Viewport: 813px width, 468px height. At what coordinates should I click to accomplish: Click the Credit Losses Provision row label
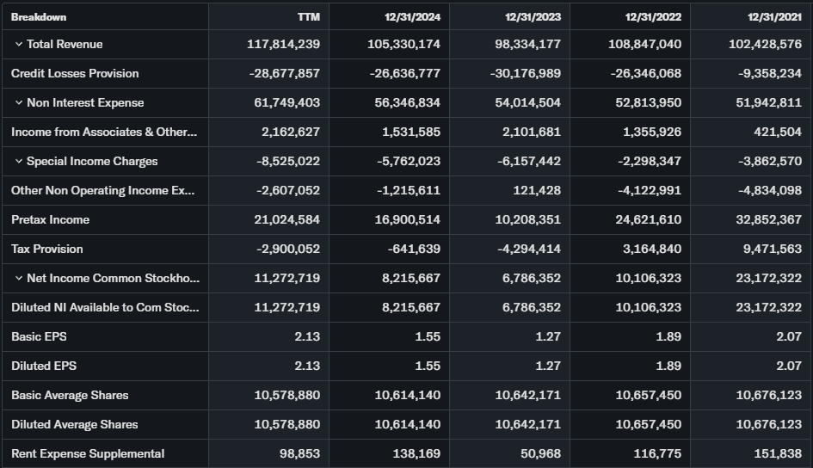pyautogui.click(x=75, y=74)
